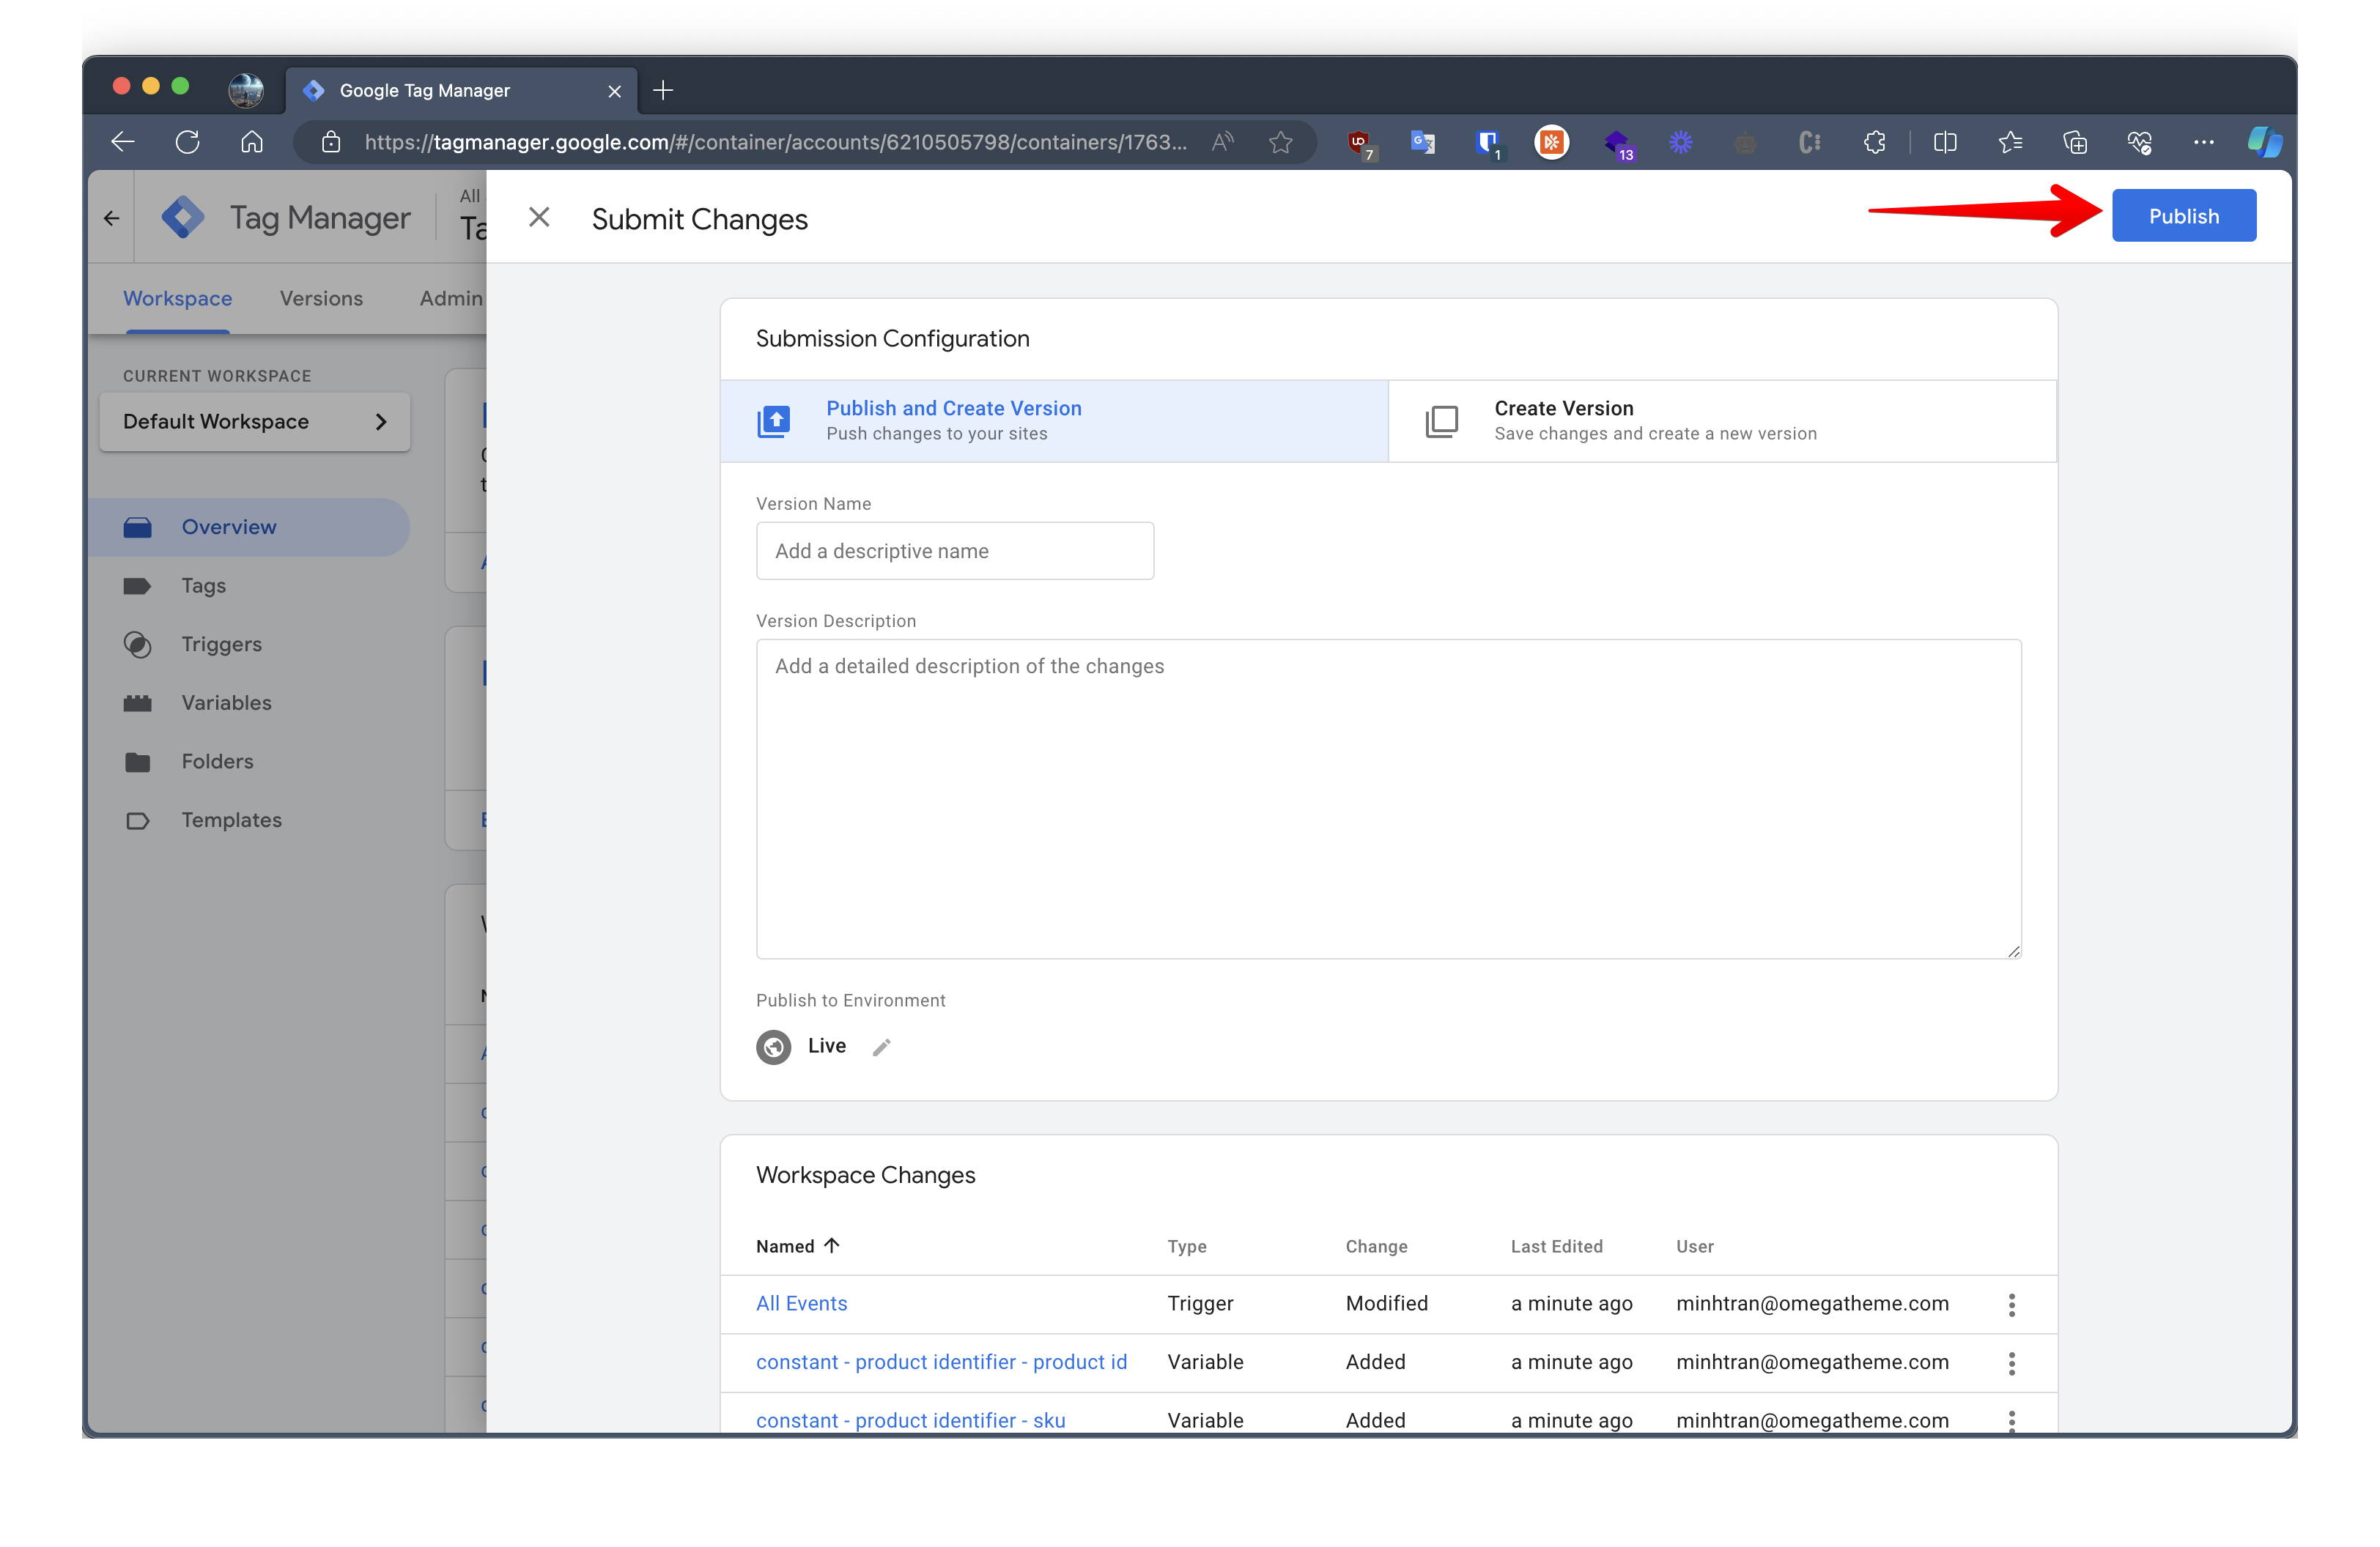2380x1547 pixels.
Task: Open the browser Extensions puzzle icon
Action: pos(1874,142)
